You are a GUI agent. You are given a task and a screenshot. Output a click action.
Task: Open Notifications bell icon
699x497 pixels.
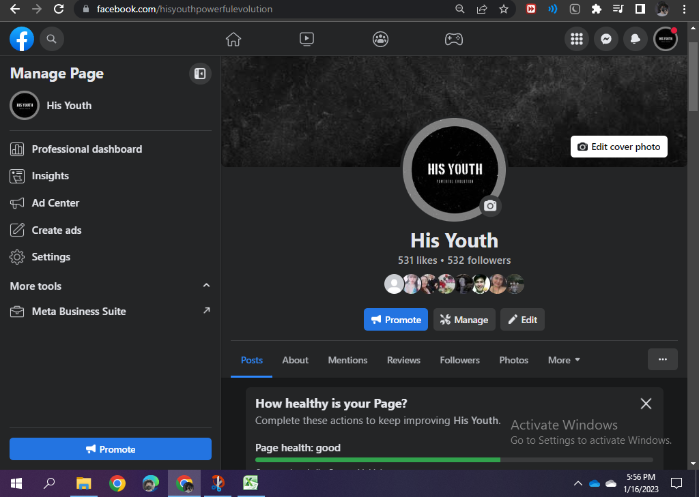coord(635,39)
